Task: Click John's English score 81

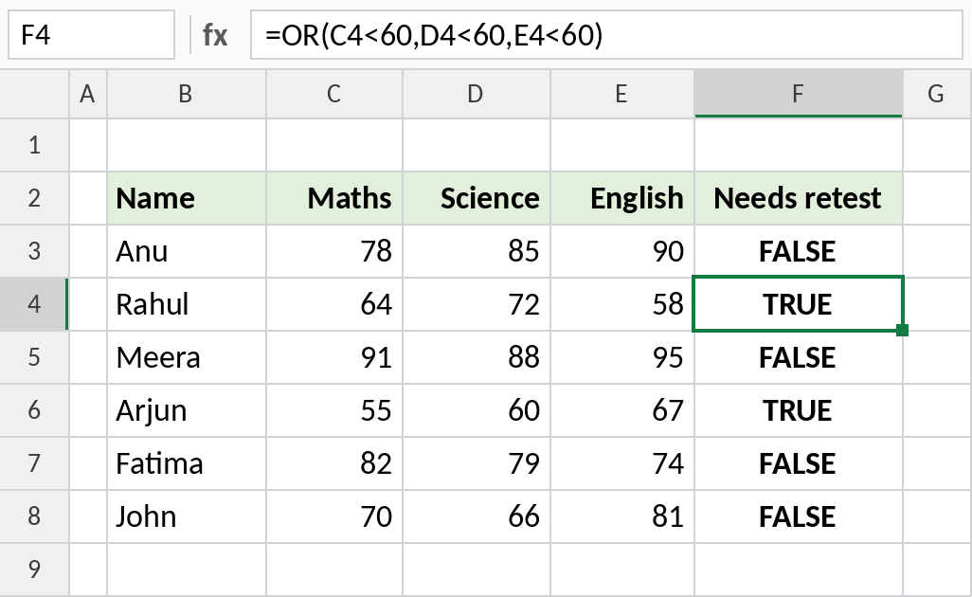Action: click(622, 516)
